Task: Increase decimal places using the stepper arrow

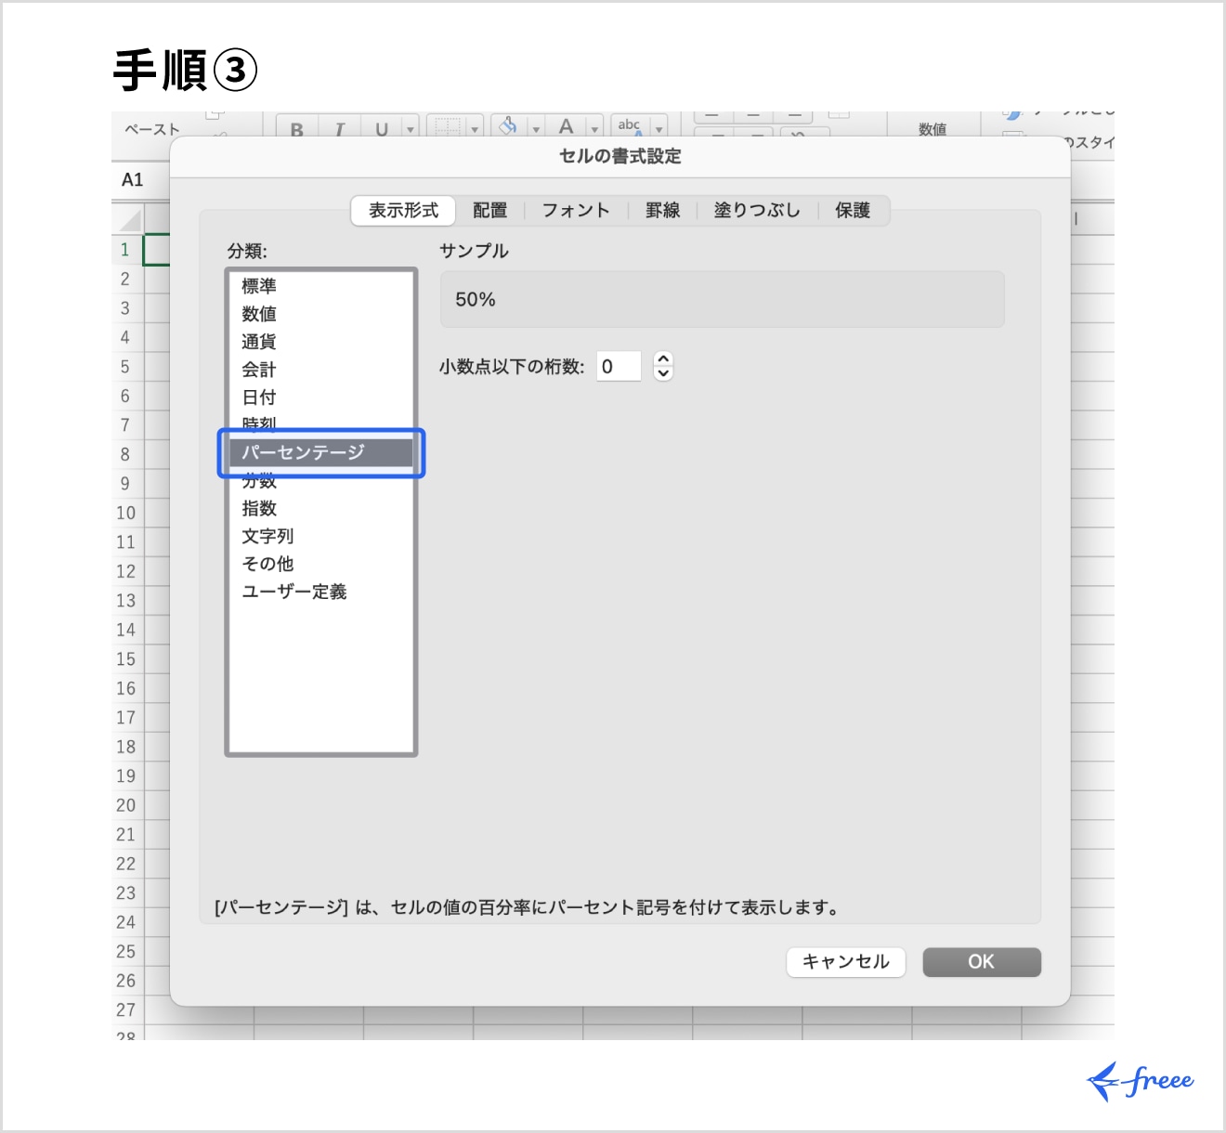Action: coord(661,360)
